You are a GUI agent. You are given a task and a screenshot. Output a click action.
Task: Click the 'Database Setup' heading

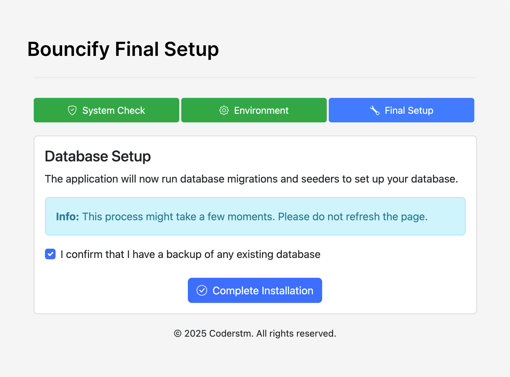pos(98,156)
